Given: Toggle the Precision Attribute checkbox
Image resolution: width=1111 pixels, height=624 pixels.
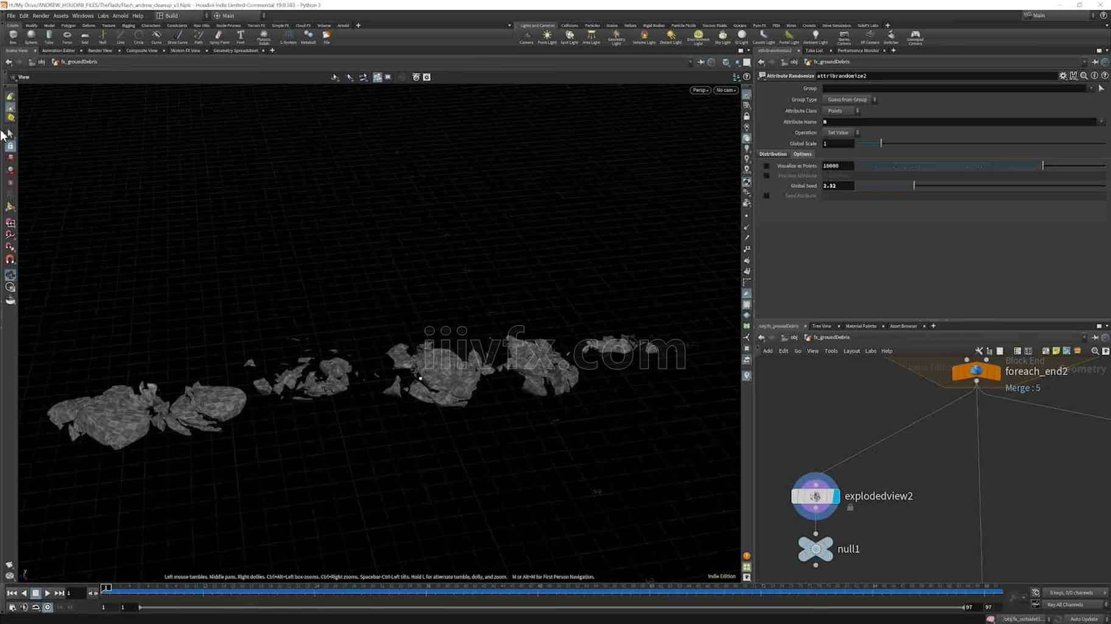Looking at the screenshot, I should tap(767, 175).
